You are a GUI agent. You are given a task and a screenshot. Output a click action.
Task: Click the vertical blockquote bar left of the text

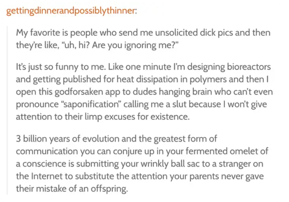pyautogui.click(x=7, y=110)
